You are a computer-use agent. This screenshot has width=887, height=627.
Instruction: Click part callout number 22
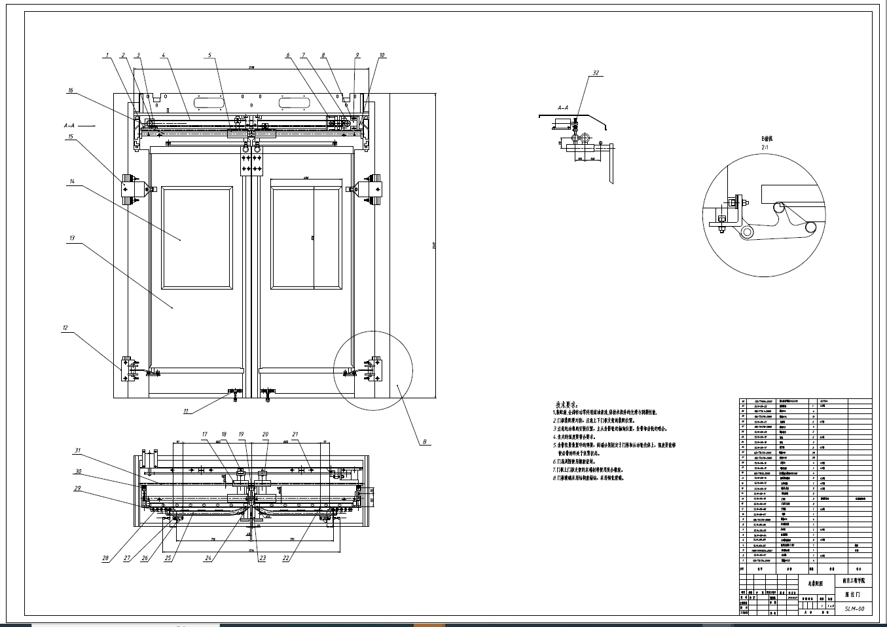[x=285, y=558]
